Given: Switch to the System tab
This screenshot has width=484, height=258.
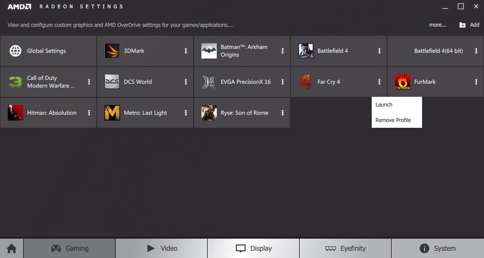Looking at the screenshot, I should (x=438, y=248).
